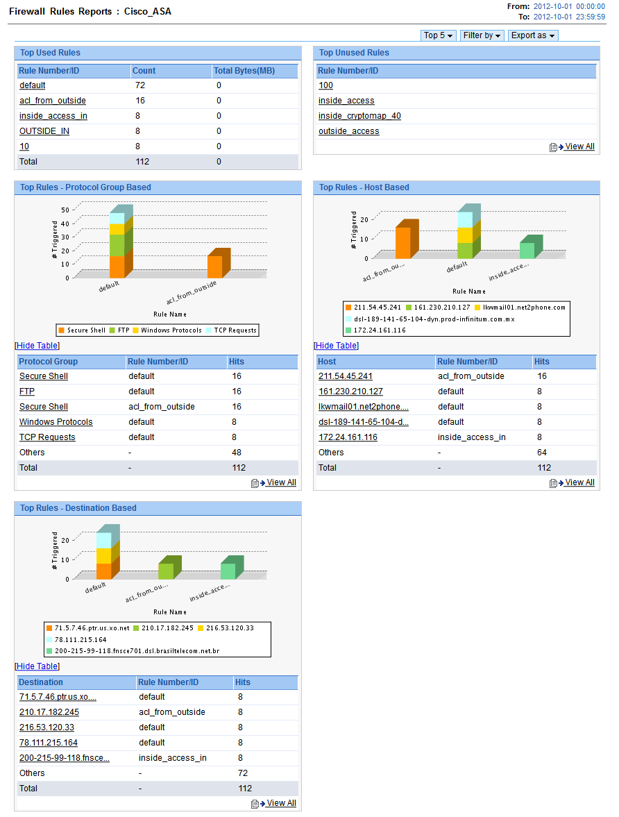The width and height of the screenshot is (619, 817).
Task: Click Hits header in Destination table
Action: point(265,682)
